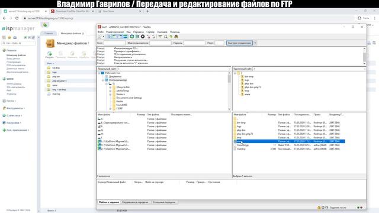Image resolution: width=379 pixels, height=213 pixels.
Task: Sort remote list by Размер column
Action: pyautogui.click(x=272, y=115)
